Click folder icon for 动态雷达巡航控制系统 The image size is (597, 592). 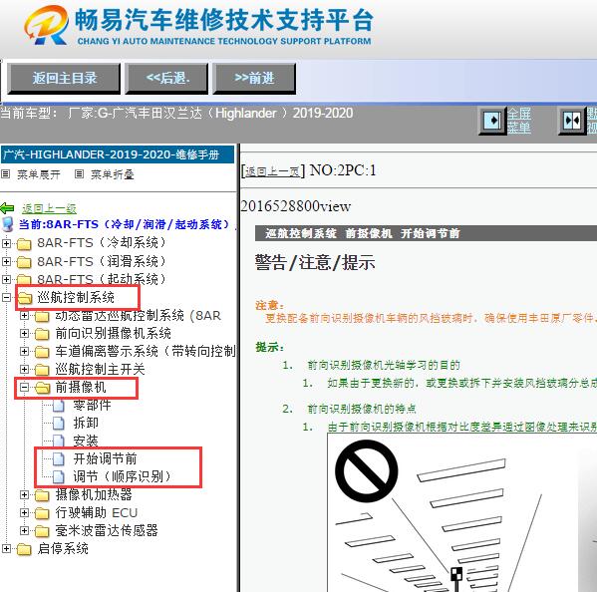pyautogui.click(x=42, y=316)
